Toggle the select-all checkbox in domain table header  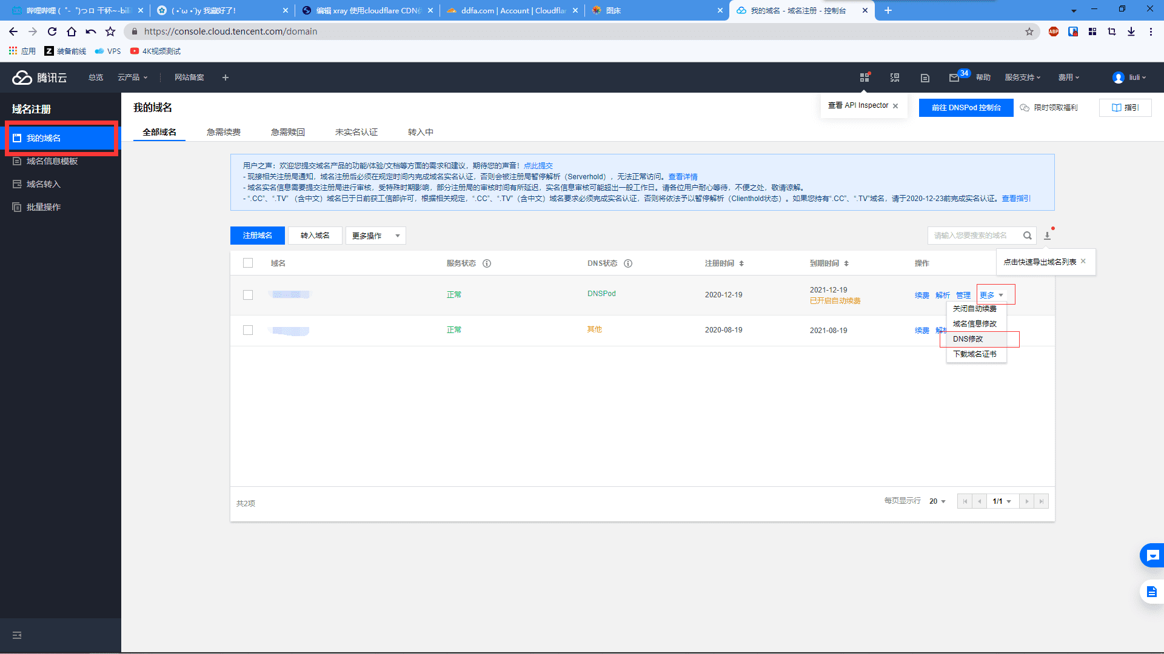(248, 263)
